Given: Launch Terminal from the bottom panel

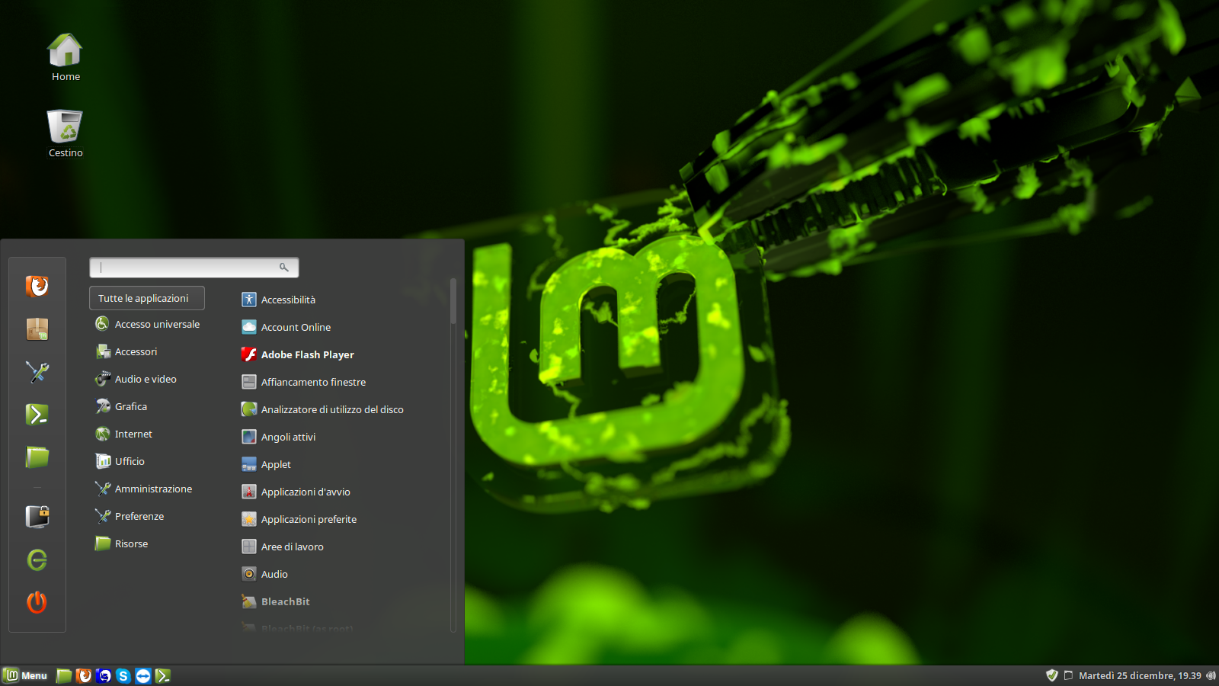Looking at the screenshot, I should [x=163, y=676].
